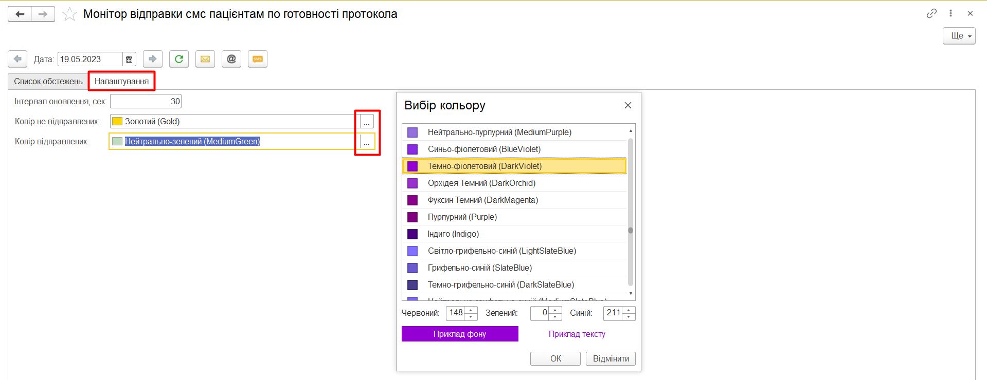
Task: Open color picker for Колір відправлених
Action: 367,142
